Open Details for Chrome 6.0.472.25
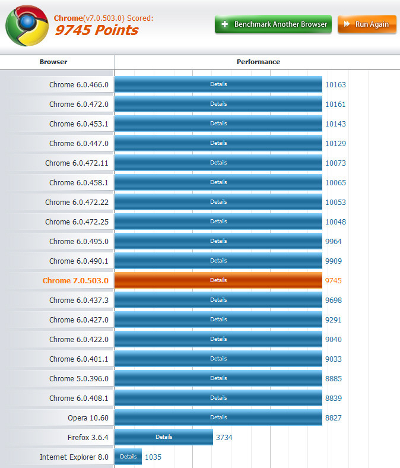This screenshot has width=400, height=468. click(218, 222)
